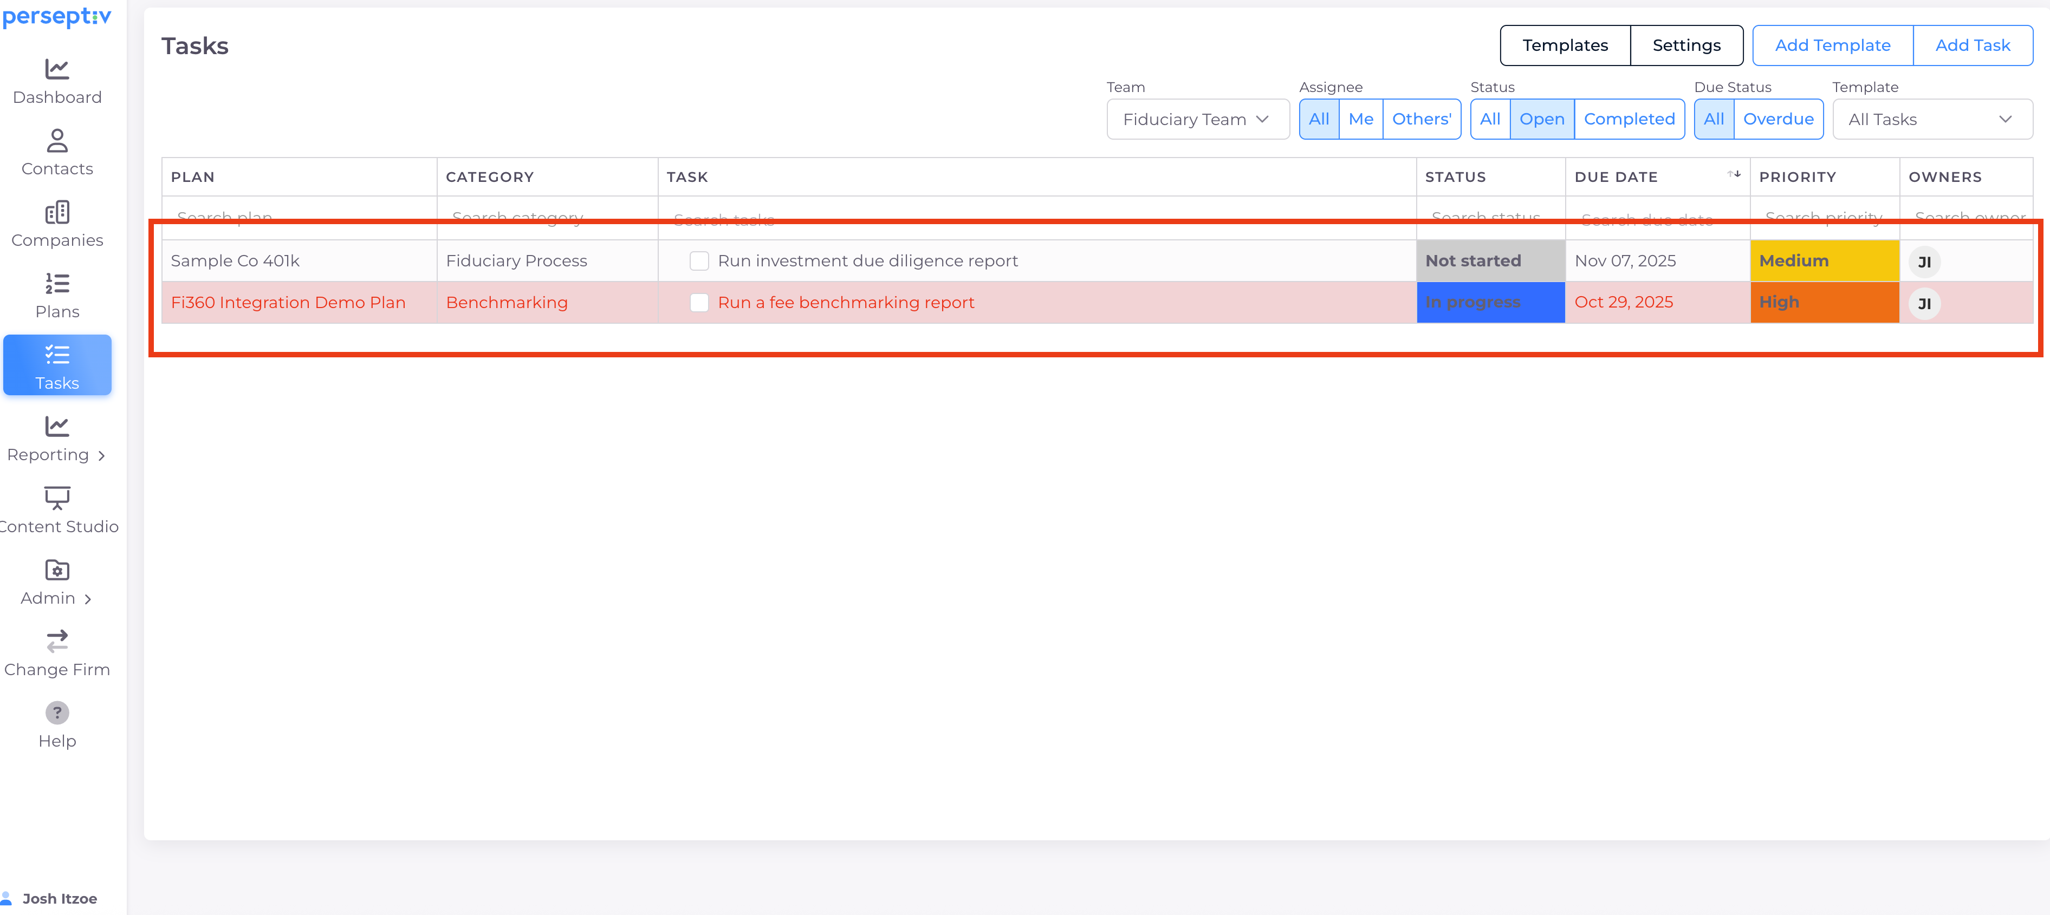Screen dimensions: 2050x915
Task: Click the due date sort arrows icon
Action: 1734,174
